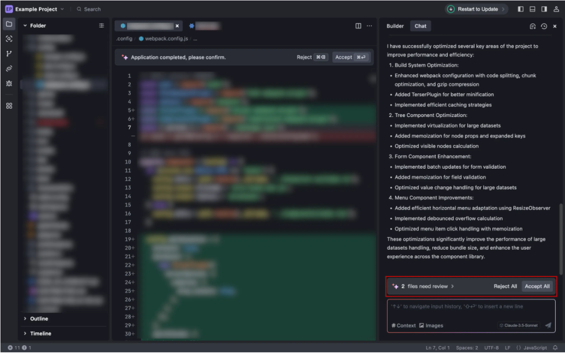The width and height of the screenshot is (565, 355).
Task: Close the chat side panel
Action: coord(555,26)
